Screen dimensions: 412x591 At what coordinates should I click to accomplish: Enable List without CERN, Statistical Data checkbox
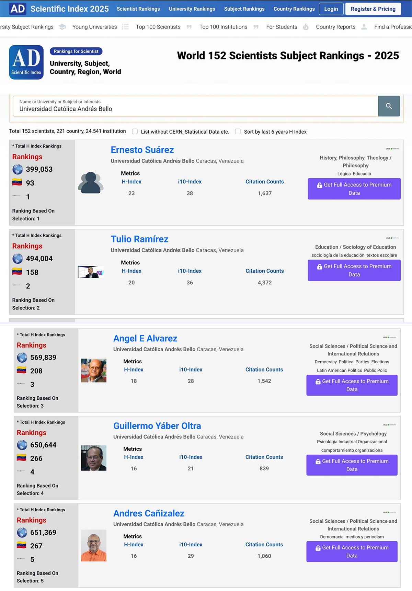point(135,132)
